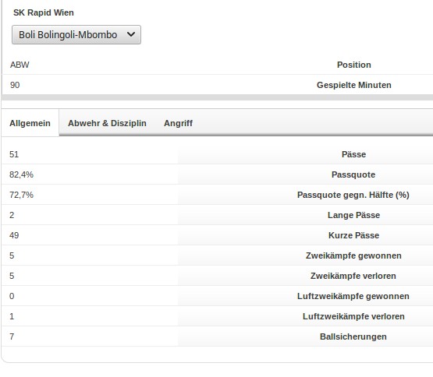
Task: Select the Zweikämpfe verloren row
Action: pos(218,276)
